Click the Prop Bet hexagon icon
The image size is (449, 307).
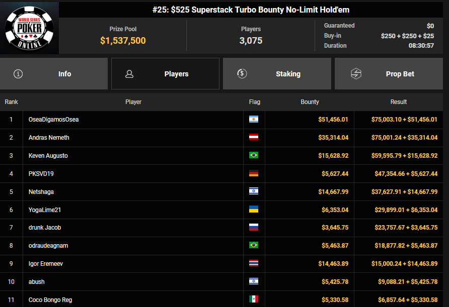pyautogui.click(x=356, y=74)
